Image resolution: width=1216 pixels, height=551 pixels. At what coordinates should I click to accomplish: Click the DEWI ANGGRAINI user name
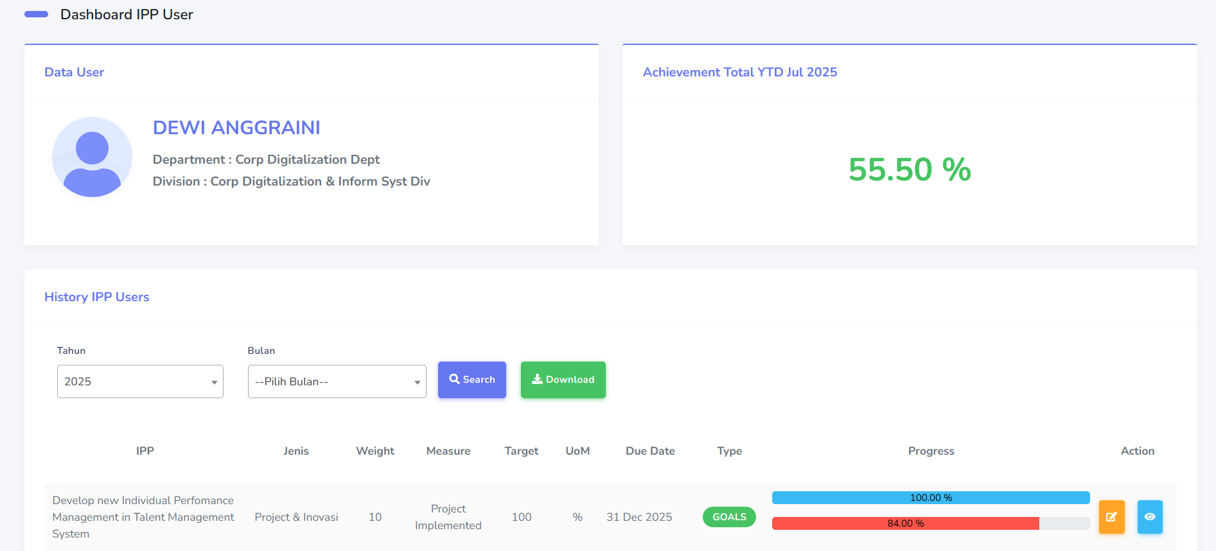236,128
